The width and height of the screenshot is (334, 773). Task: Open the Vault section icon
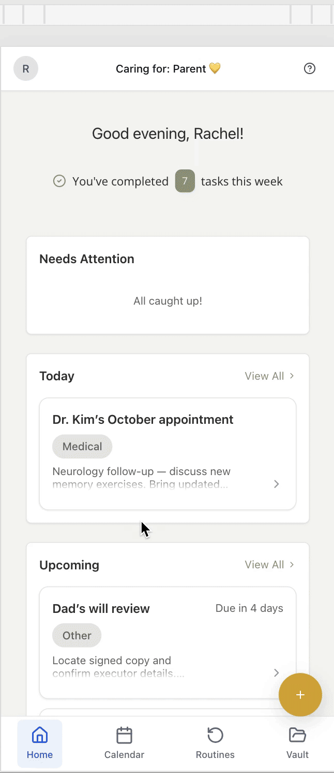click(297, 735)
